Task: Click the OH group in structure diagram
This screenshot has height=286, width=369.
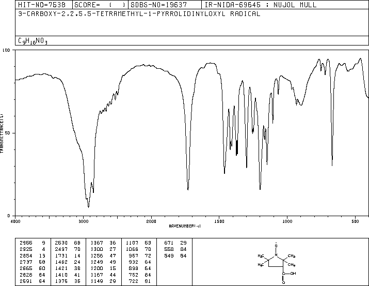Action: (x=293, y=274)
